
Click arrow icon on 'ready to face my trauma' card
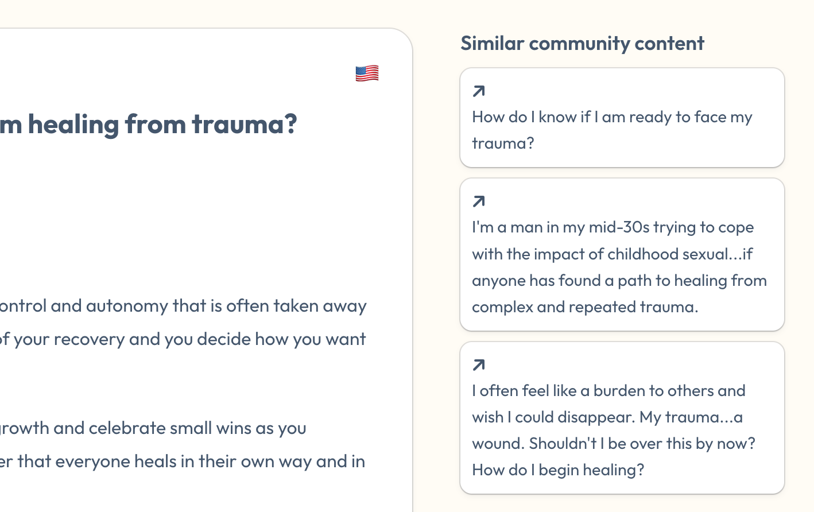(479, 91)
